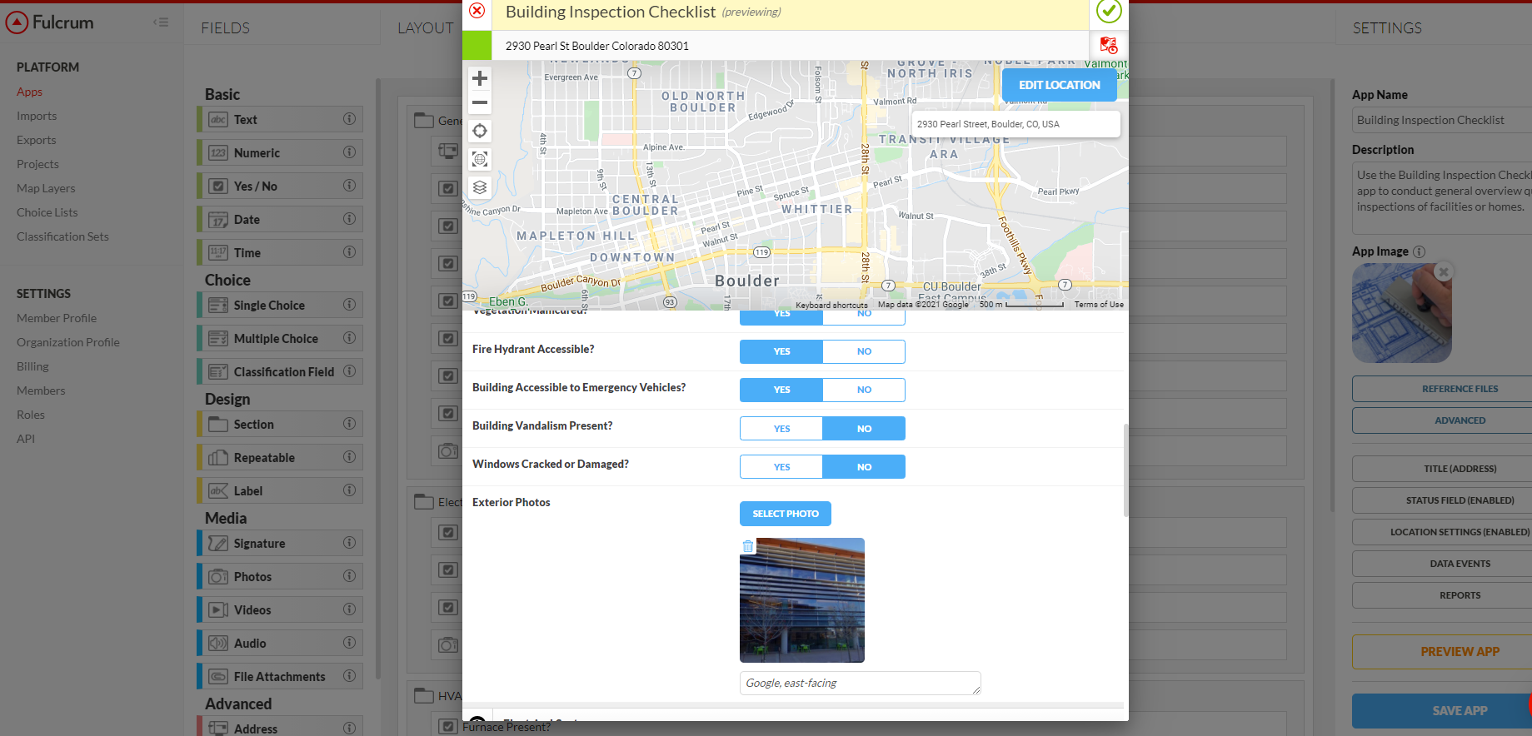1532x736 pixels.
Task: Edit the App Name field
Action: [1444, 120]
